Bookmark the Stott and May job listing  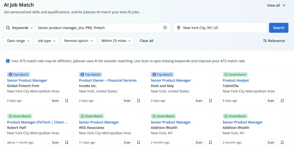pos(210,101)
